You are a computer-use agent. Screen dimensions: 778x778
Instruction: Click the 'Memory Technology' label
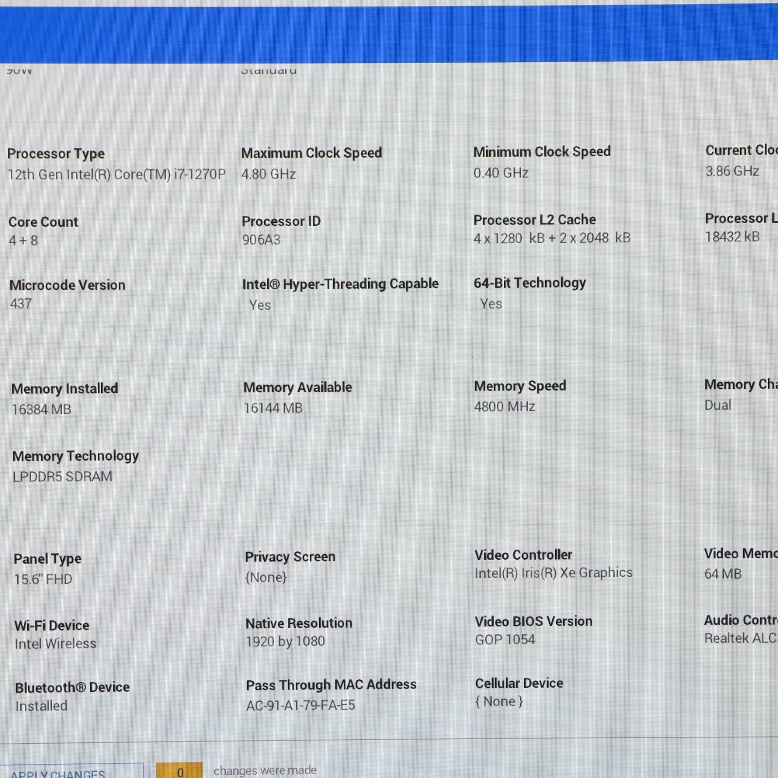click(75, 456)
